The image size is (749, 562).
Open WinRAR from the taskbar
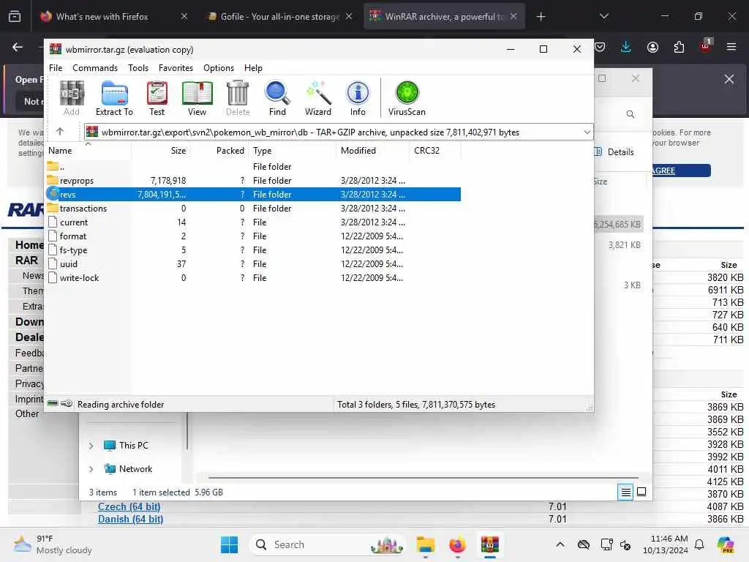click(x=489, y=544)
